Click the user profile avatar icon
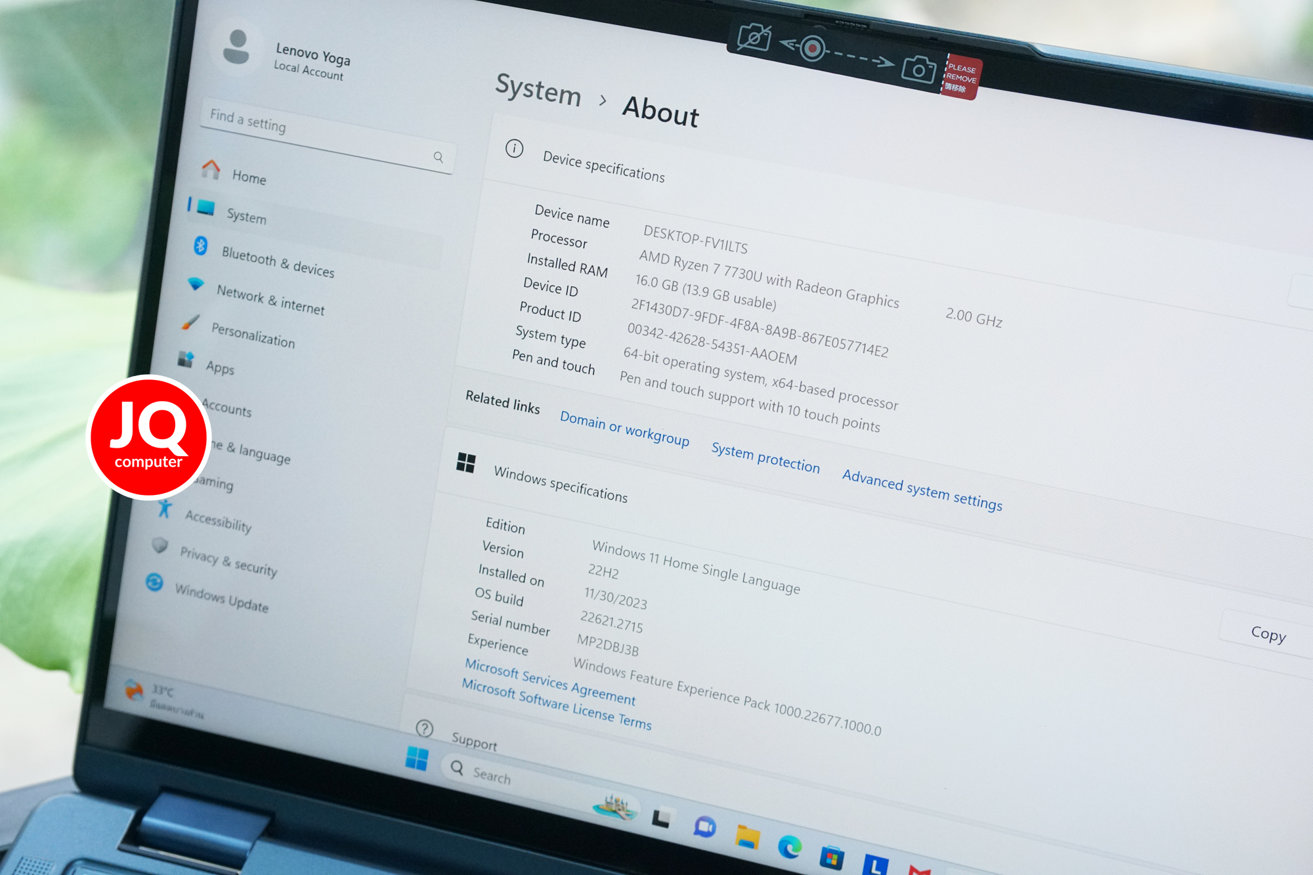This screenshot has height=875, width=1313. (x=236, y=47)
